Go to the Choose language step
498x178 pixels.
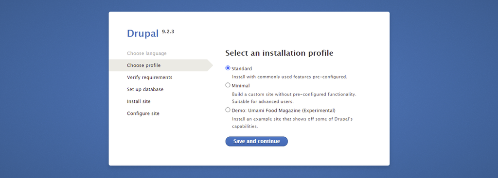[x=147, y=53]
